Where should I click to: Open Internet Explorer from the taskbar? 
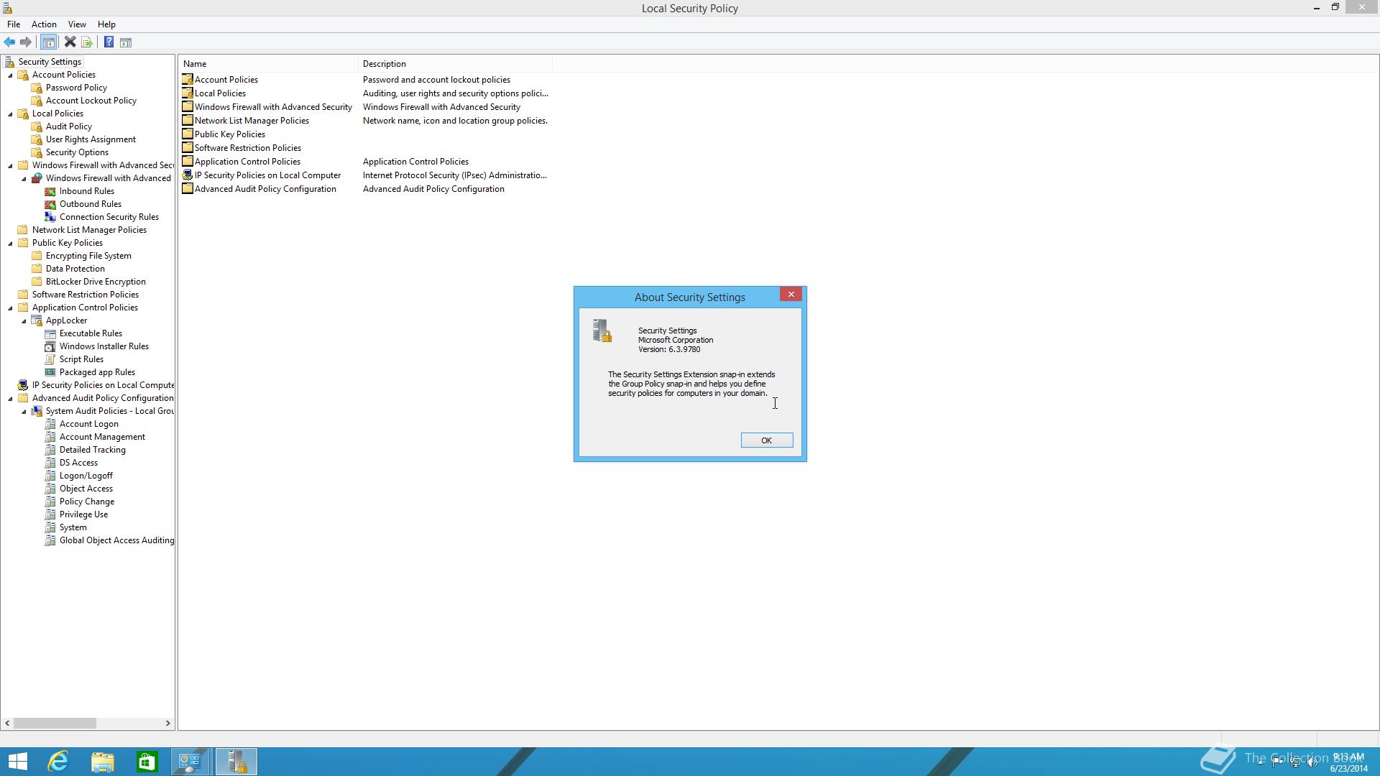(58, 761)
